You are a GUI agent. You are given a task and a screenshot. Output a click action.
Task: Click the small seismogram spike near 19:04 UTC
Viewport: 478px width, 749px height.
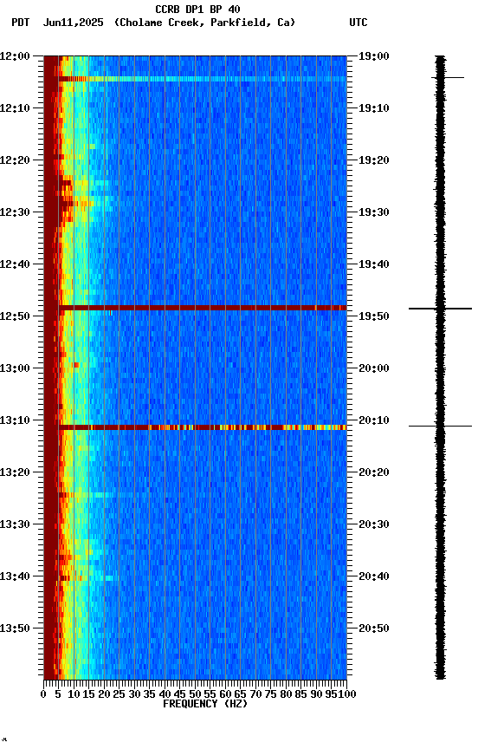(x=448, y=77)
